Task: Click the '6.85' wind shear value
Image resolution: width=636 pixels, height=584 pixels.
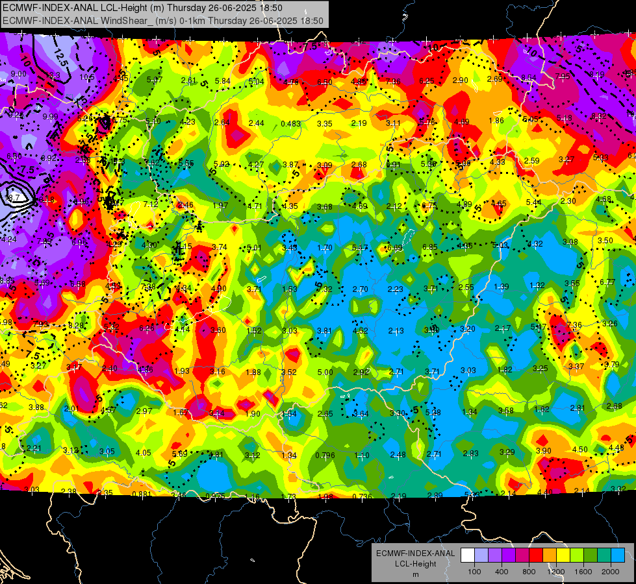Action: coord(430,247)
